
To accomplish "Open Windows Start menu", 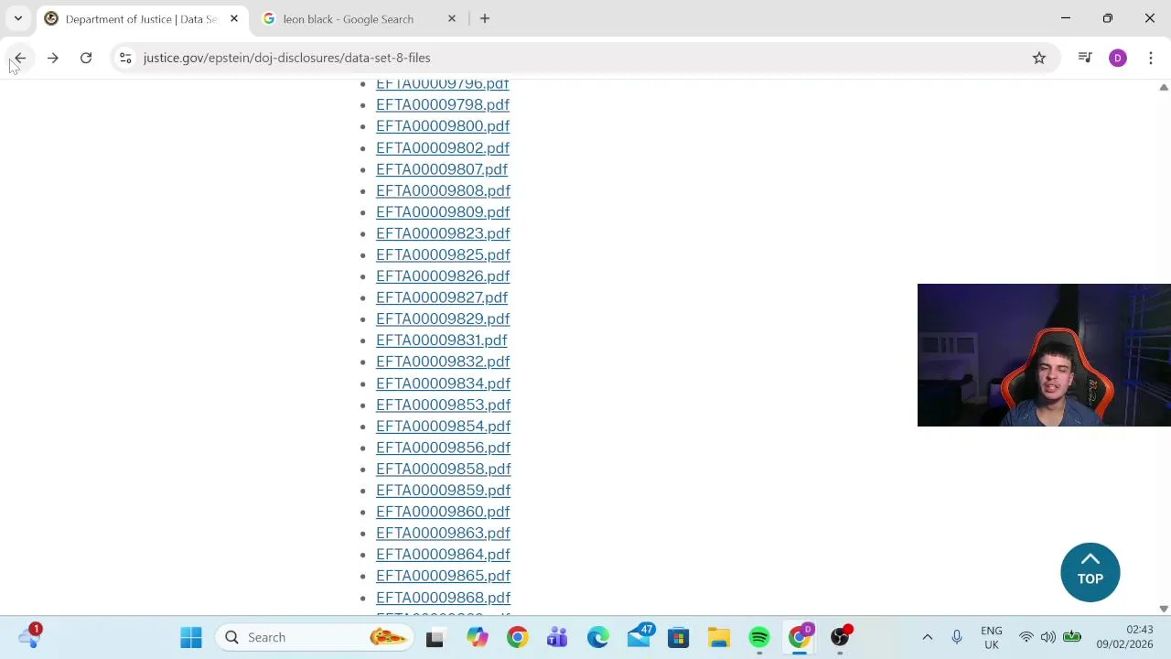I will [191, 637].
